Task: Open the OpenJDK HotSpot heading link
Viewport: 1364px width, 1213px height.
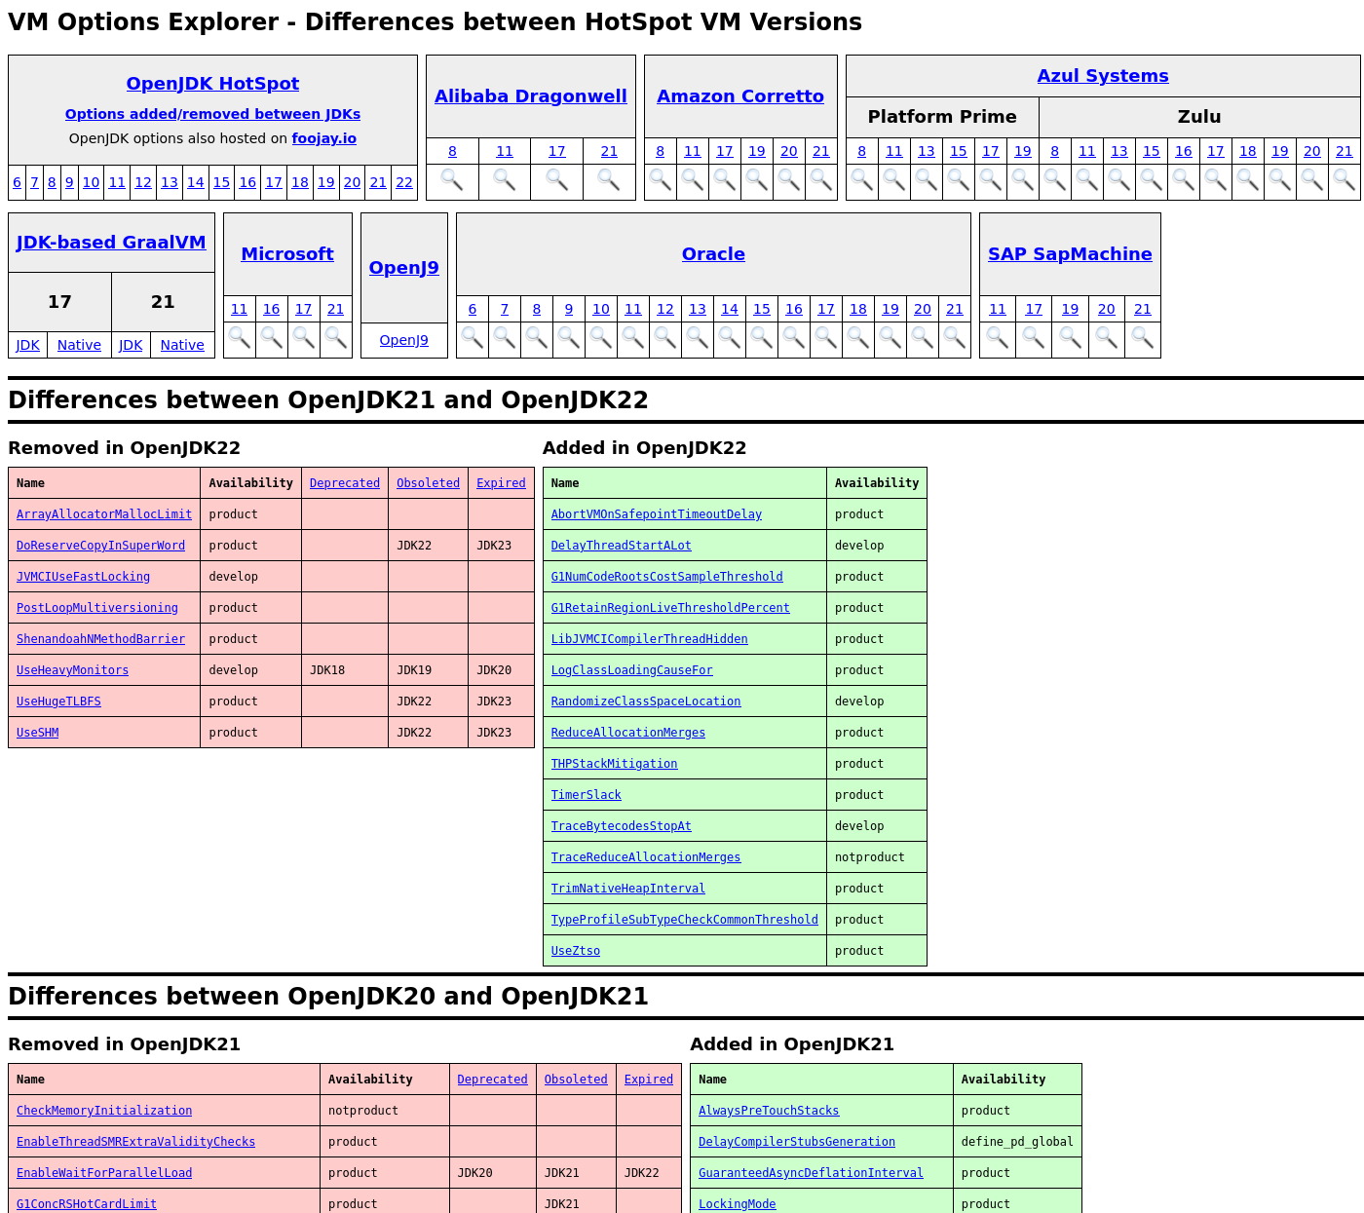Action: (x=212, y=84)
